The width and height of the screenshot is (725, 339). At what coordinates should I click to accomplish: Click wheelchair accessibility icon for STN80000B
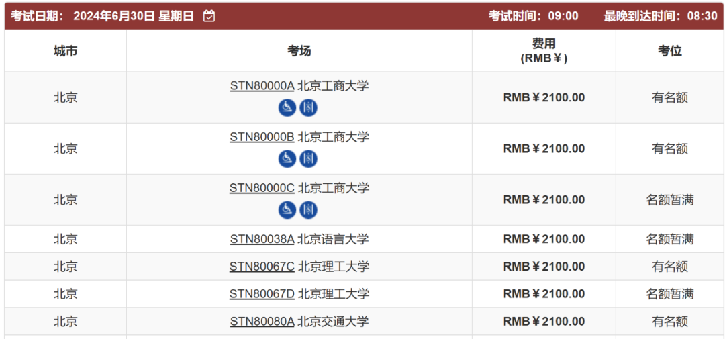[287, 159]
